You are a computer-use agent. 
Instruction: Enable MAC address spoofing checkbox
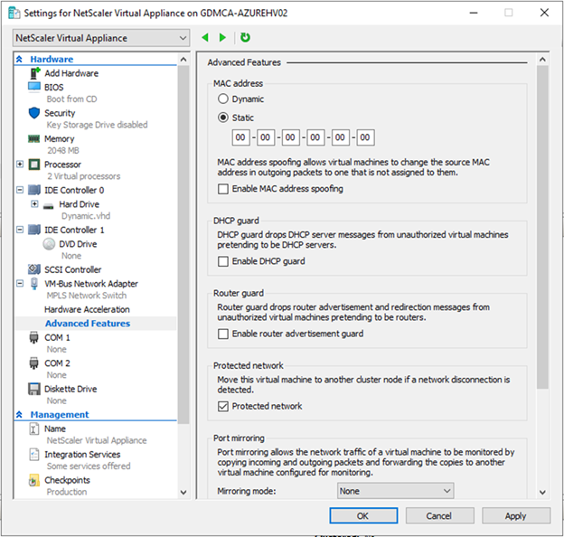click(x=223, y=189)
